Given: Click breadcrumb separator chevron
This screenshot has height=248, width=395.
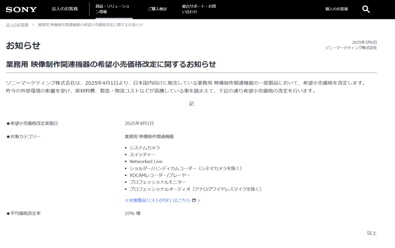Looking at the screenshot, I should [33, 25].
